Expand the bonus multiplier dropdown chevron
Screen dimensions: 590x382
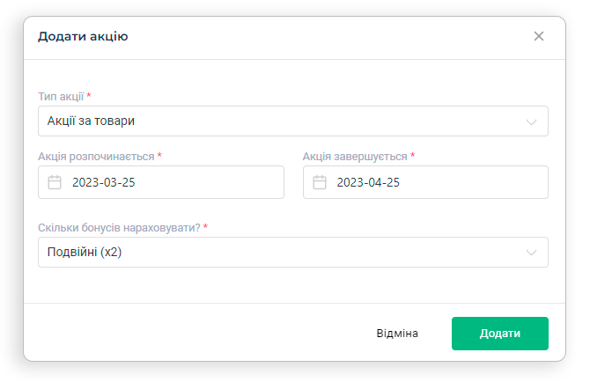(531, 253)
